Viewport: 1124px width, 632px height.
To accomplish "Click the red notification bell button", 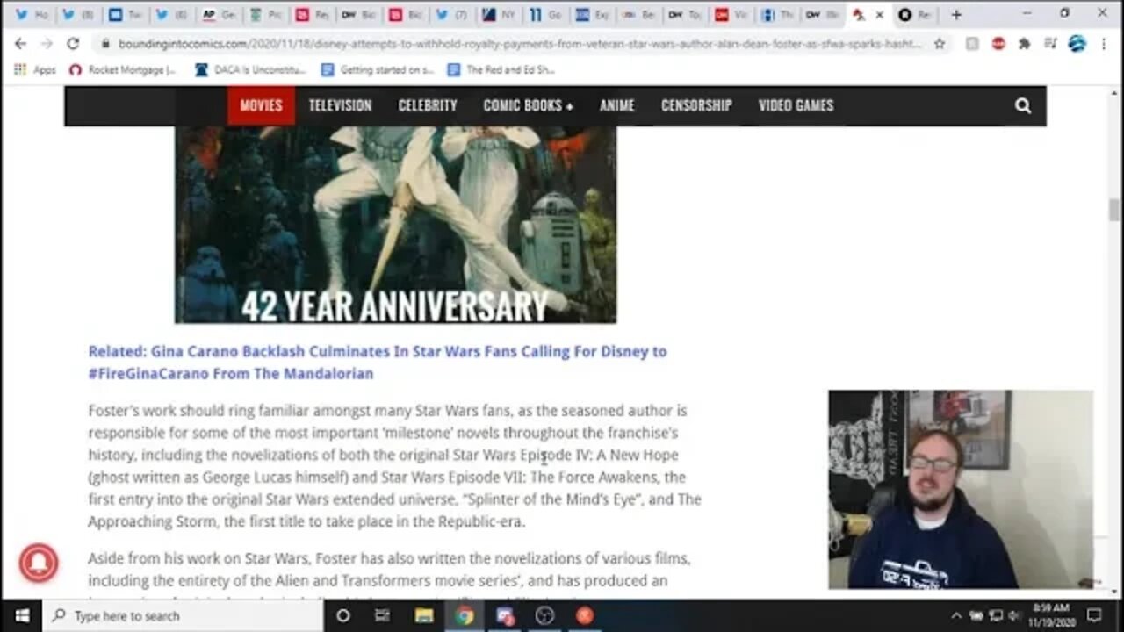I will tap(37, 563).
